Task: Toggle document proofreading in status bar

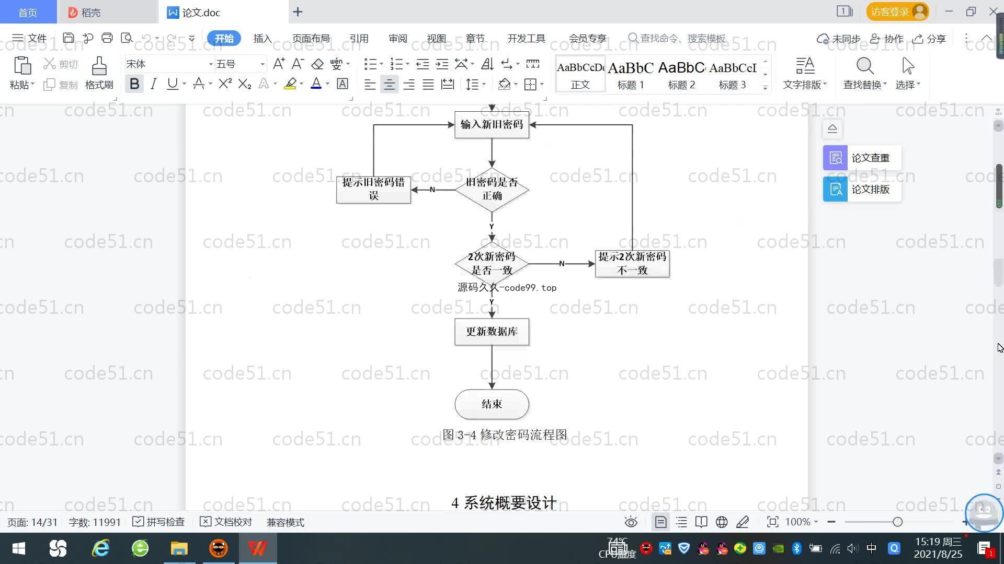Action: pyautogui.click(x=226, y=522)
